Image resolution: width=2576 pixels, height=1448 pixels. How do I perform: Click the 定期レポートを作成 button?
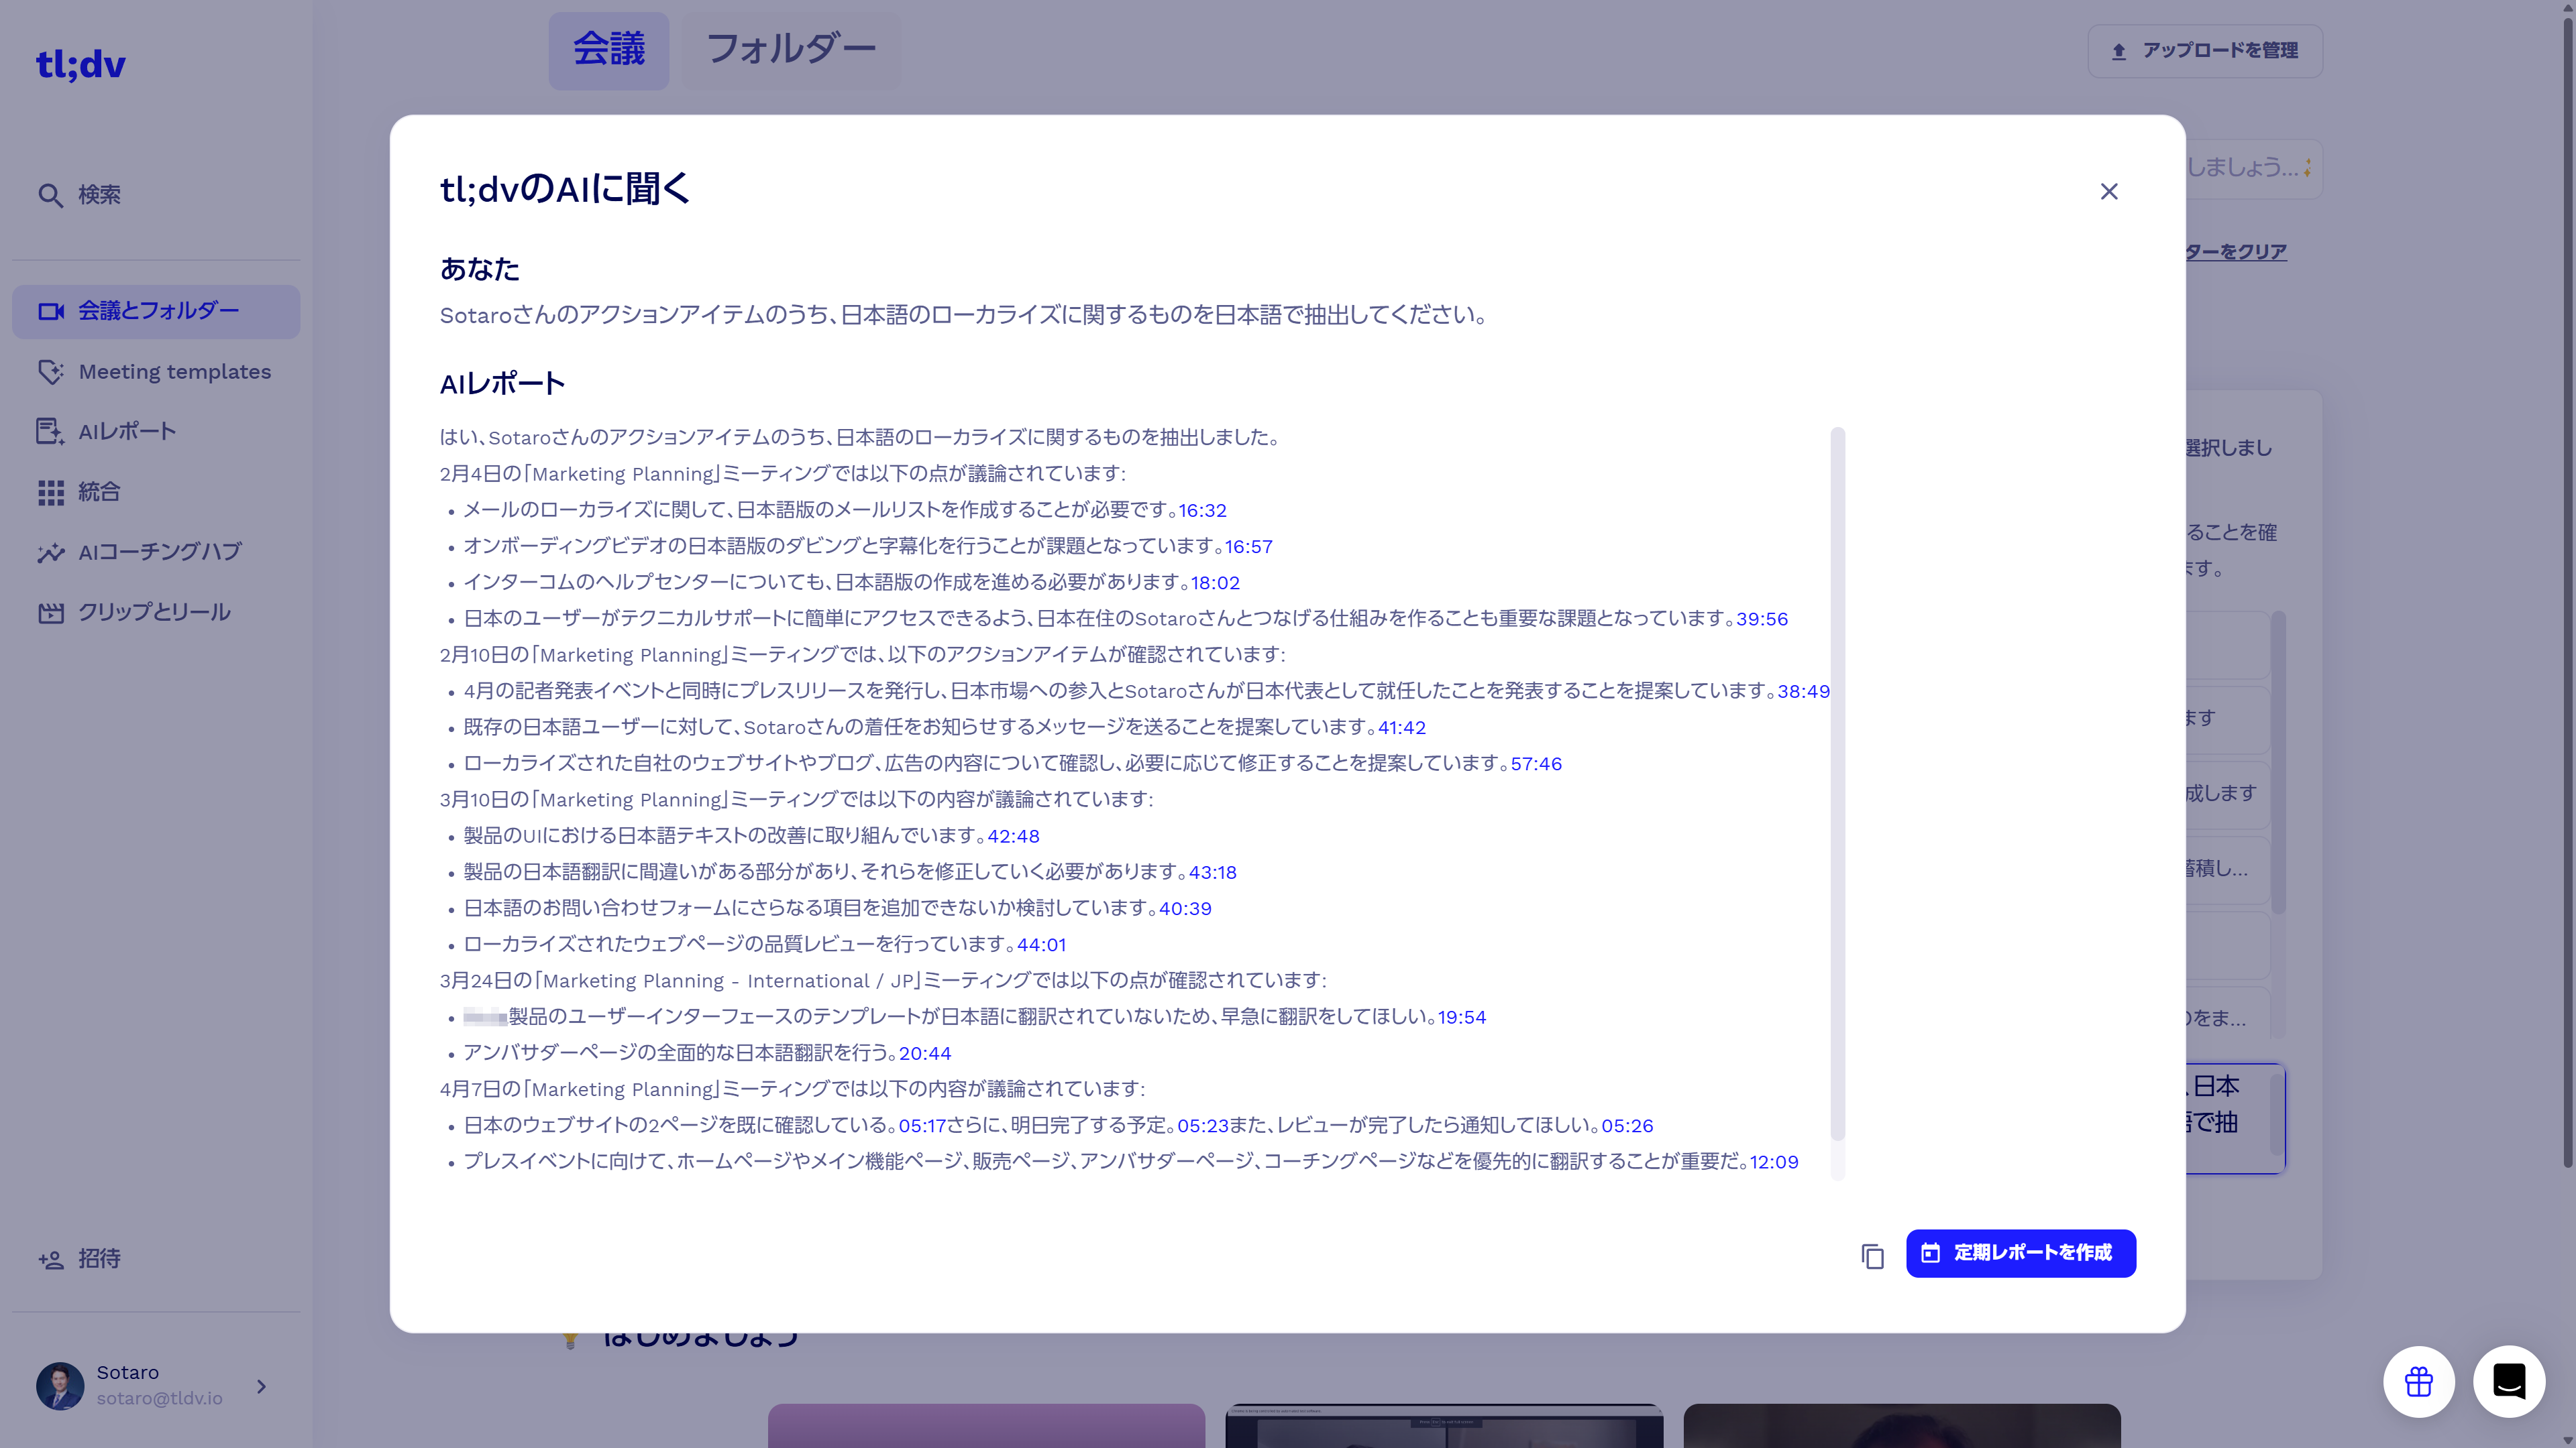2020,1253
